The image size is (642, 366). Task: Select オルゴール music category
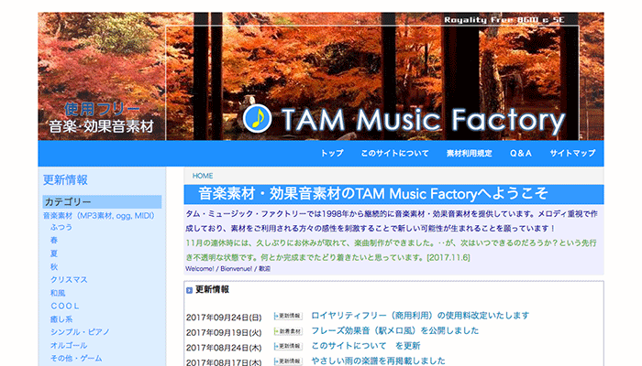tap(69, 345)
